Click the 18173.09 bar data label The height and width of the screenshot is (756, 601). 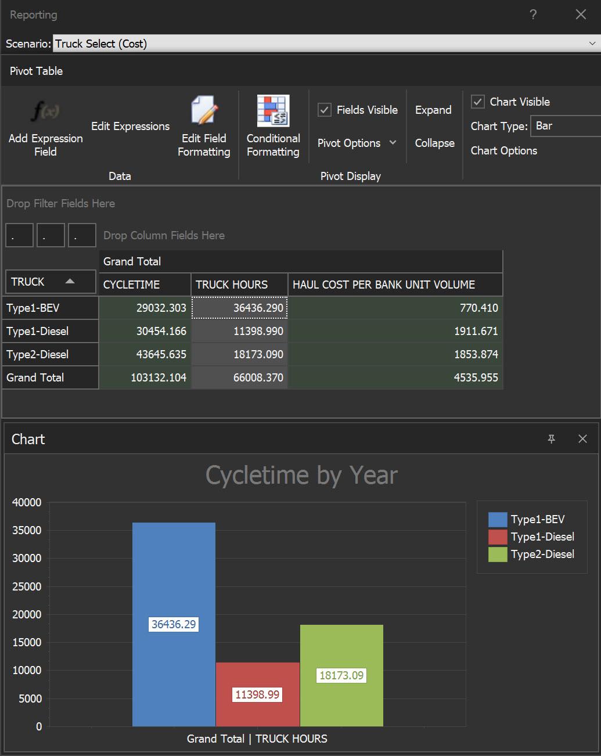[x=341, y=675]
